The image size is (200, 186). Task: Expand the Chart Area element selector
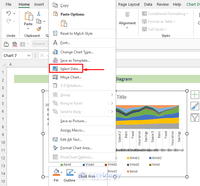tap(104, 176)
